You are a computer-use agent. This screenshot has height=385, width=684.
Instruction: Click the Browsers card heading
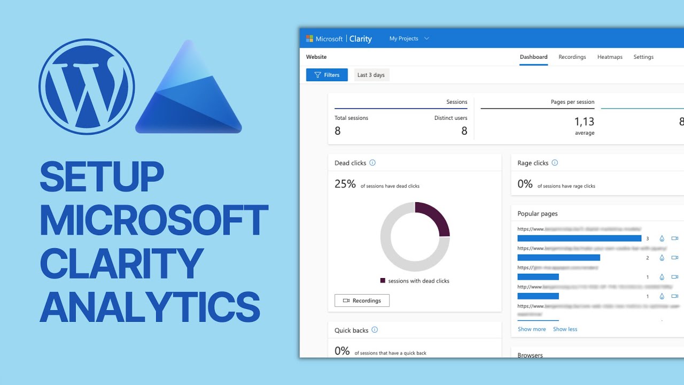(530, 355)
